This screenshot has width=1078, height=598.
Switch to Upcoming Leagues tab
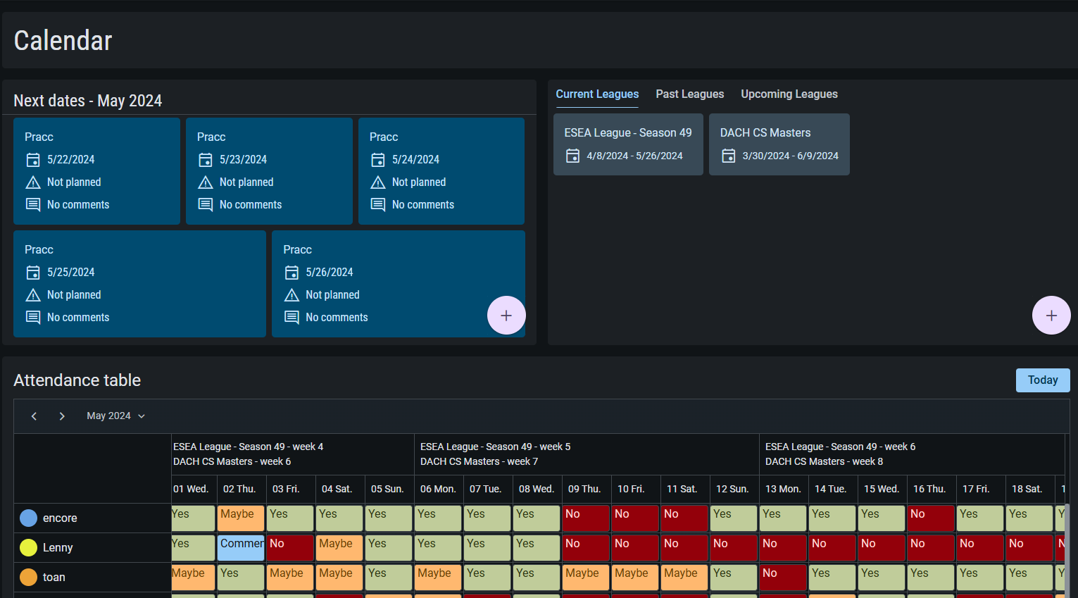(789, 94)
